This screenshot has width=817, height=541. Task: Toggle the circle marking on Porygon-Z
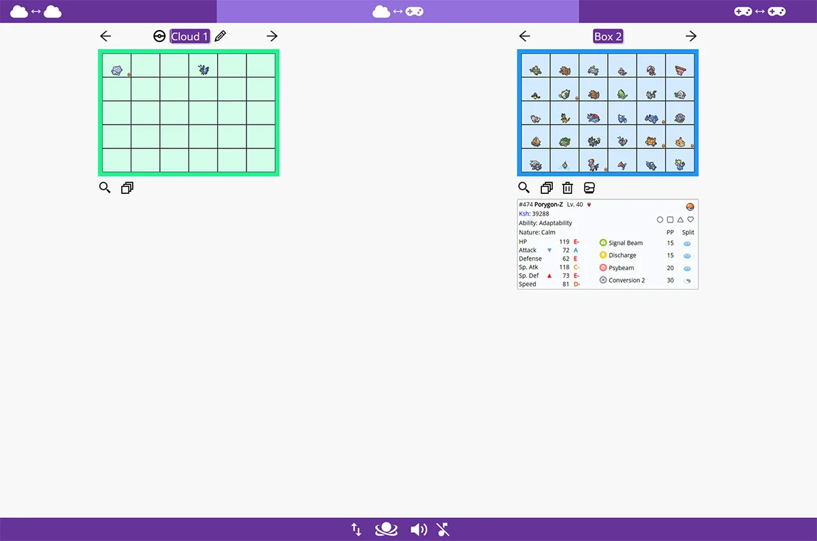pos(660,220)
